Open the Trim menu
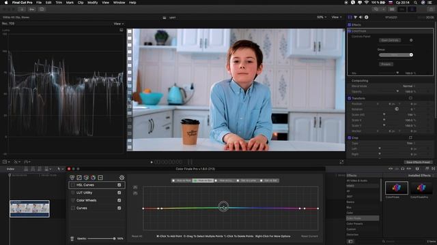 (x=59, y=3)
